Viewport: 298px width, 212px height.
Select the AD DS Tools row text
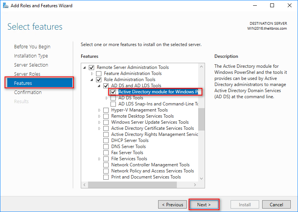[x=131, y=98]
